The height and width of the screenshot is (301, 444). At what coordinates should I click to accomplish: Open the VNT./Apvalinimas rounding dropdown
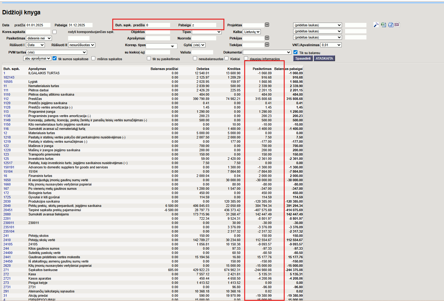(x=331, y=45)
